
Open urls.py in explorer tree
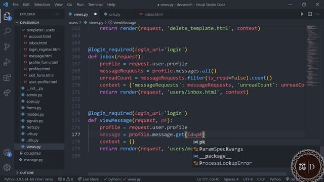pyautogui.click(x=32, y=133)
